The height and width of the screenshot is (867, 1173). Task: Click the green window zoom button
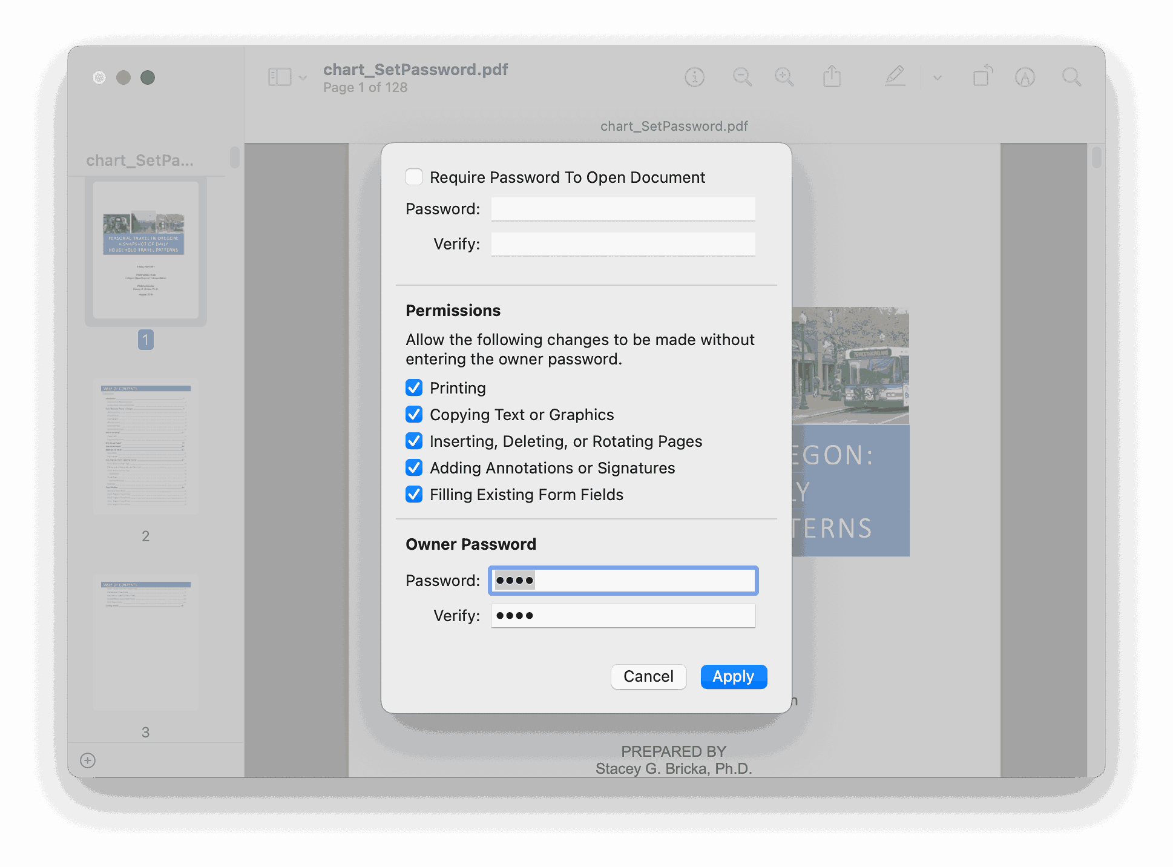tap(148, 77)
